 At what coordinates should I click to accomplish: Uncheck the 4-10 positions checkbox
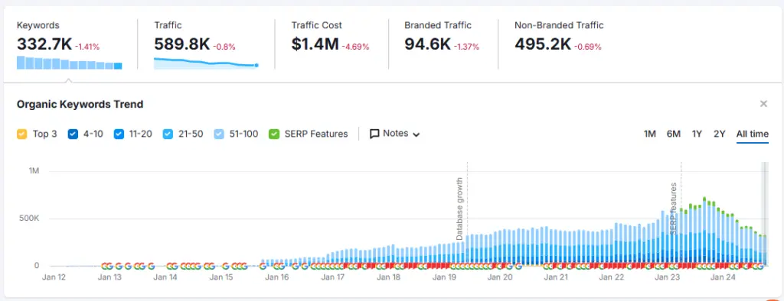coord(73,134)
